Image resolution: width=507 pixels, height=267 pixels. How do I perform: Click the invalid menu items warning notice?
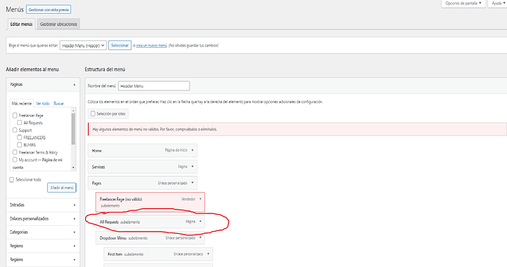coord(297,129)
